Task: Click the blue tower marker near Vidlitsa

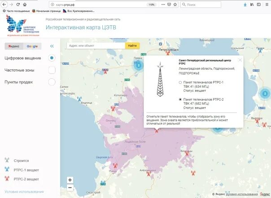Action: [x=79, y=99]
